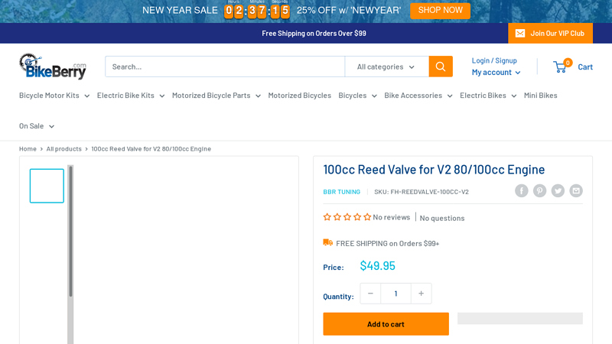This screenshot has width=612, height=344.
Task: Click 100cc Reed Valve breadcrumb text
Action: (x=151, y=148)
